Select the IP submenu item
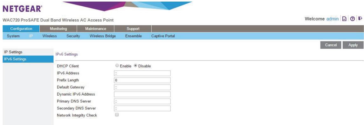The height and width of the screenshot is (125, 364). (31, 36)
